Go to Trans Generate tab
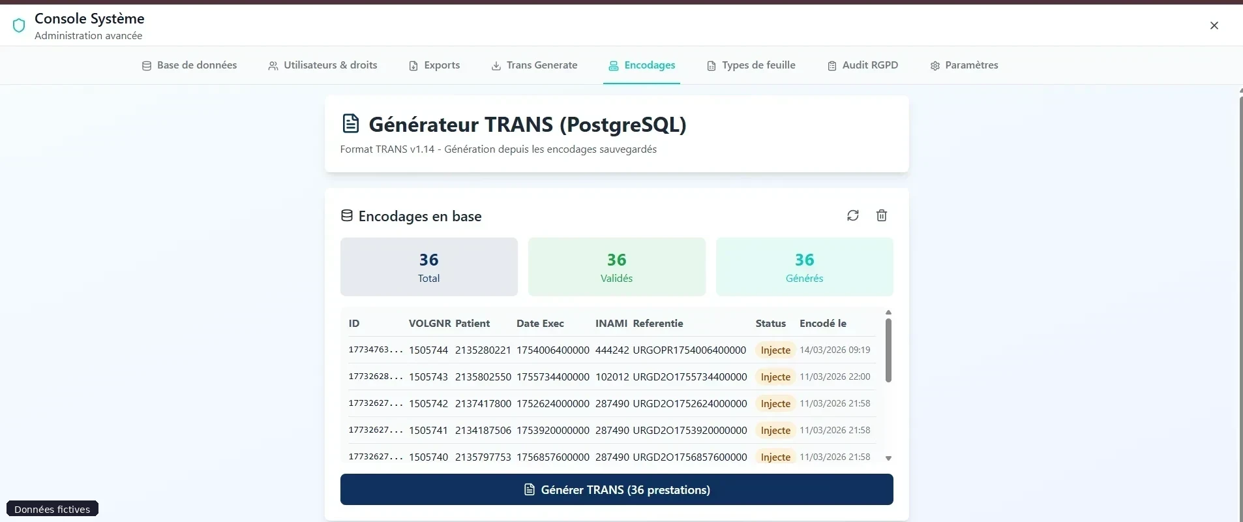This screenshot has width=1243, height=522. point(534,65)
